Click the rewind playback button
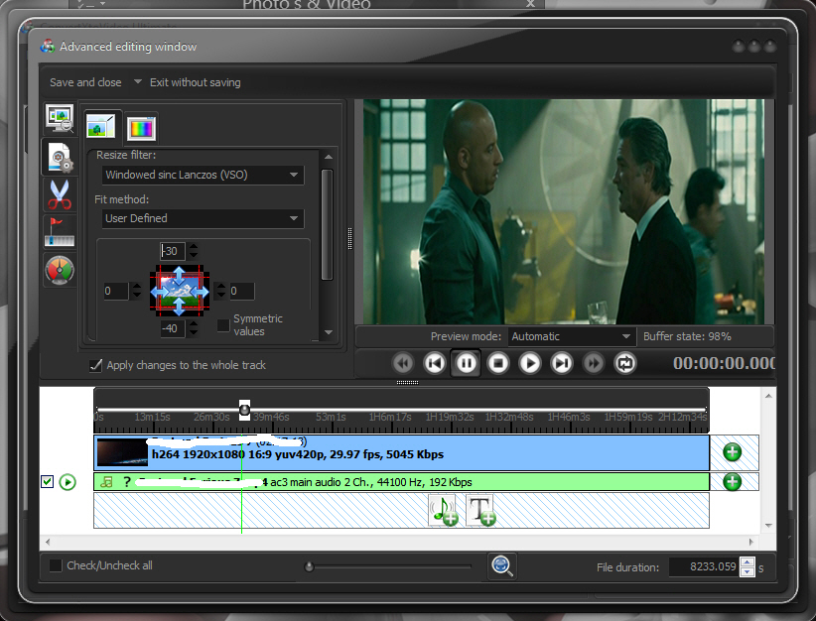Screen dimensions: 816x621 tap(403, 363)
